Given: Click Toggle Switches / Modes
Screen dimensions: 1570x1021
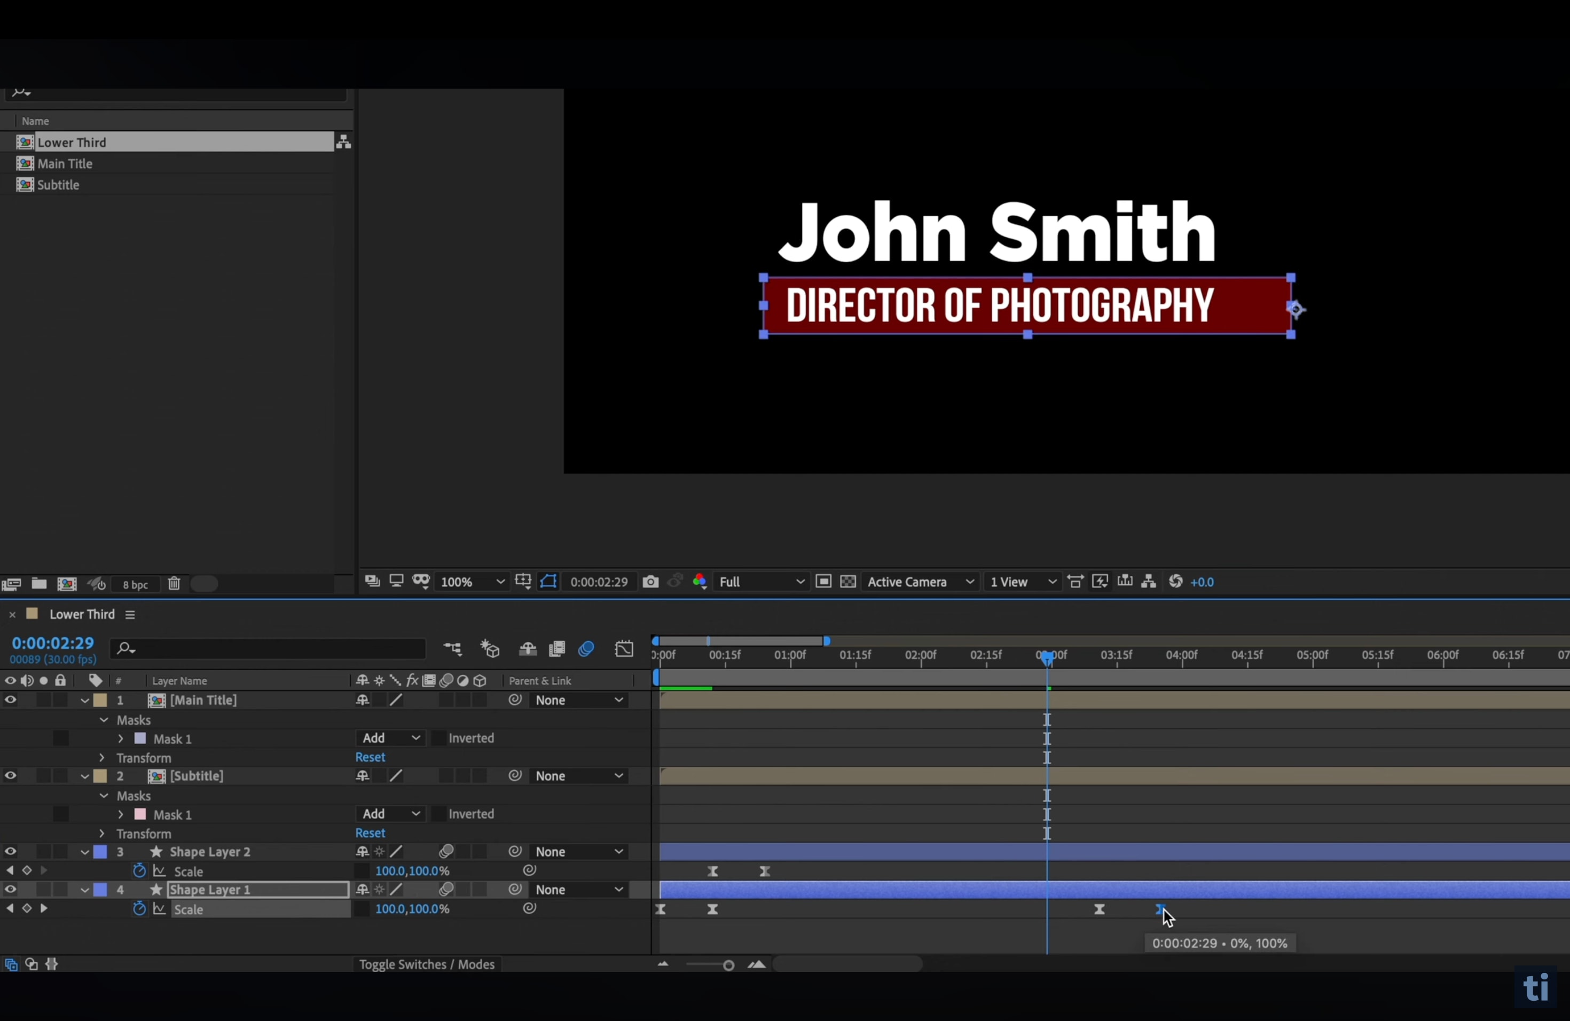Looking at the screenshot, I should click(x=426, y=964).
